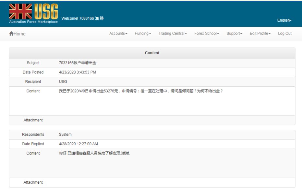Screen dimensions: 302x194
Task: Click the Content panel header
Action: pos(152,53)
